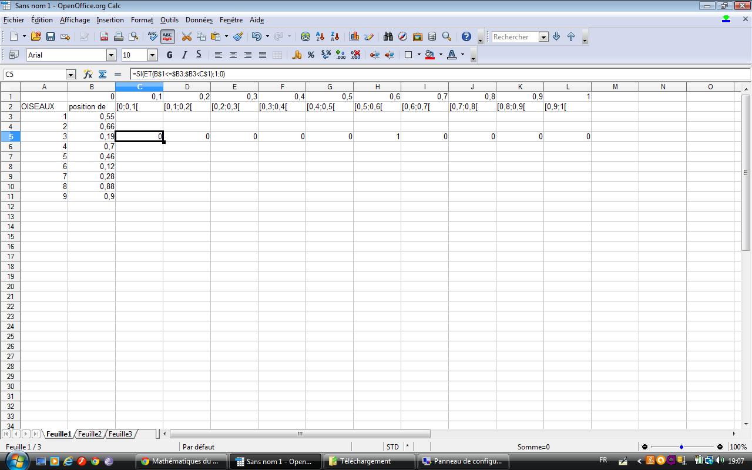This screenshot has width=752, height=470.
Task: Sort ascending A to Z
Action: (320, 36)
